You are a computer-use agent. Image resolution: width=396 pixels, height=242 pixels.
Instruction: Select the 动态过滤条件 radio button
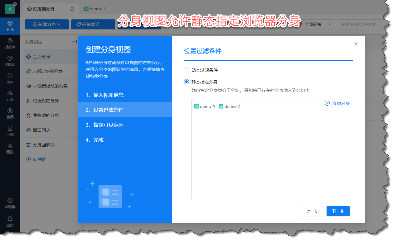pyautogui.click(x=186, y=70)
